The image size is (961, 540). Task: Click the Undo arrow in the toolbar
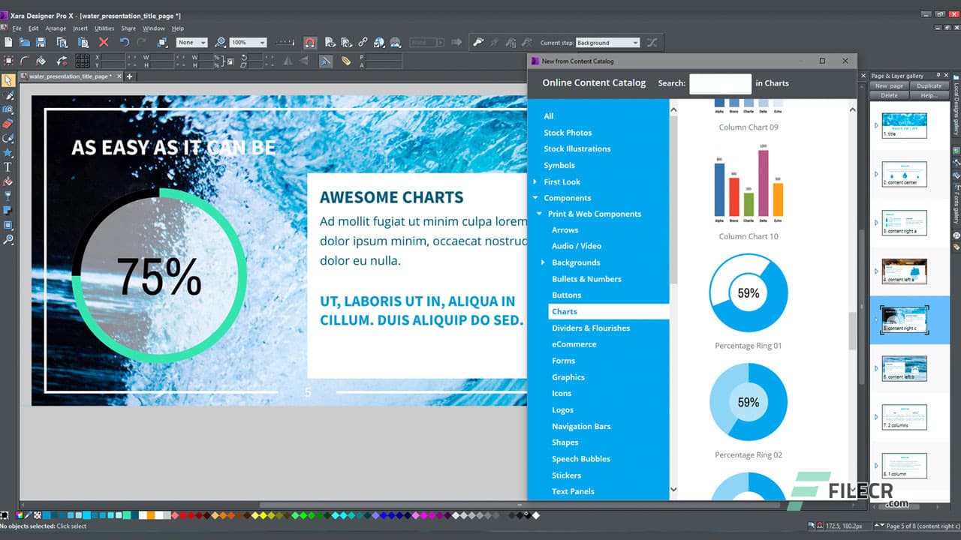(125, 43)
